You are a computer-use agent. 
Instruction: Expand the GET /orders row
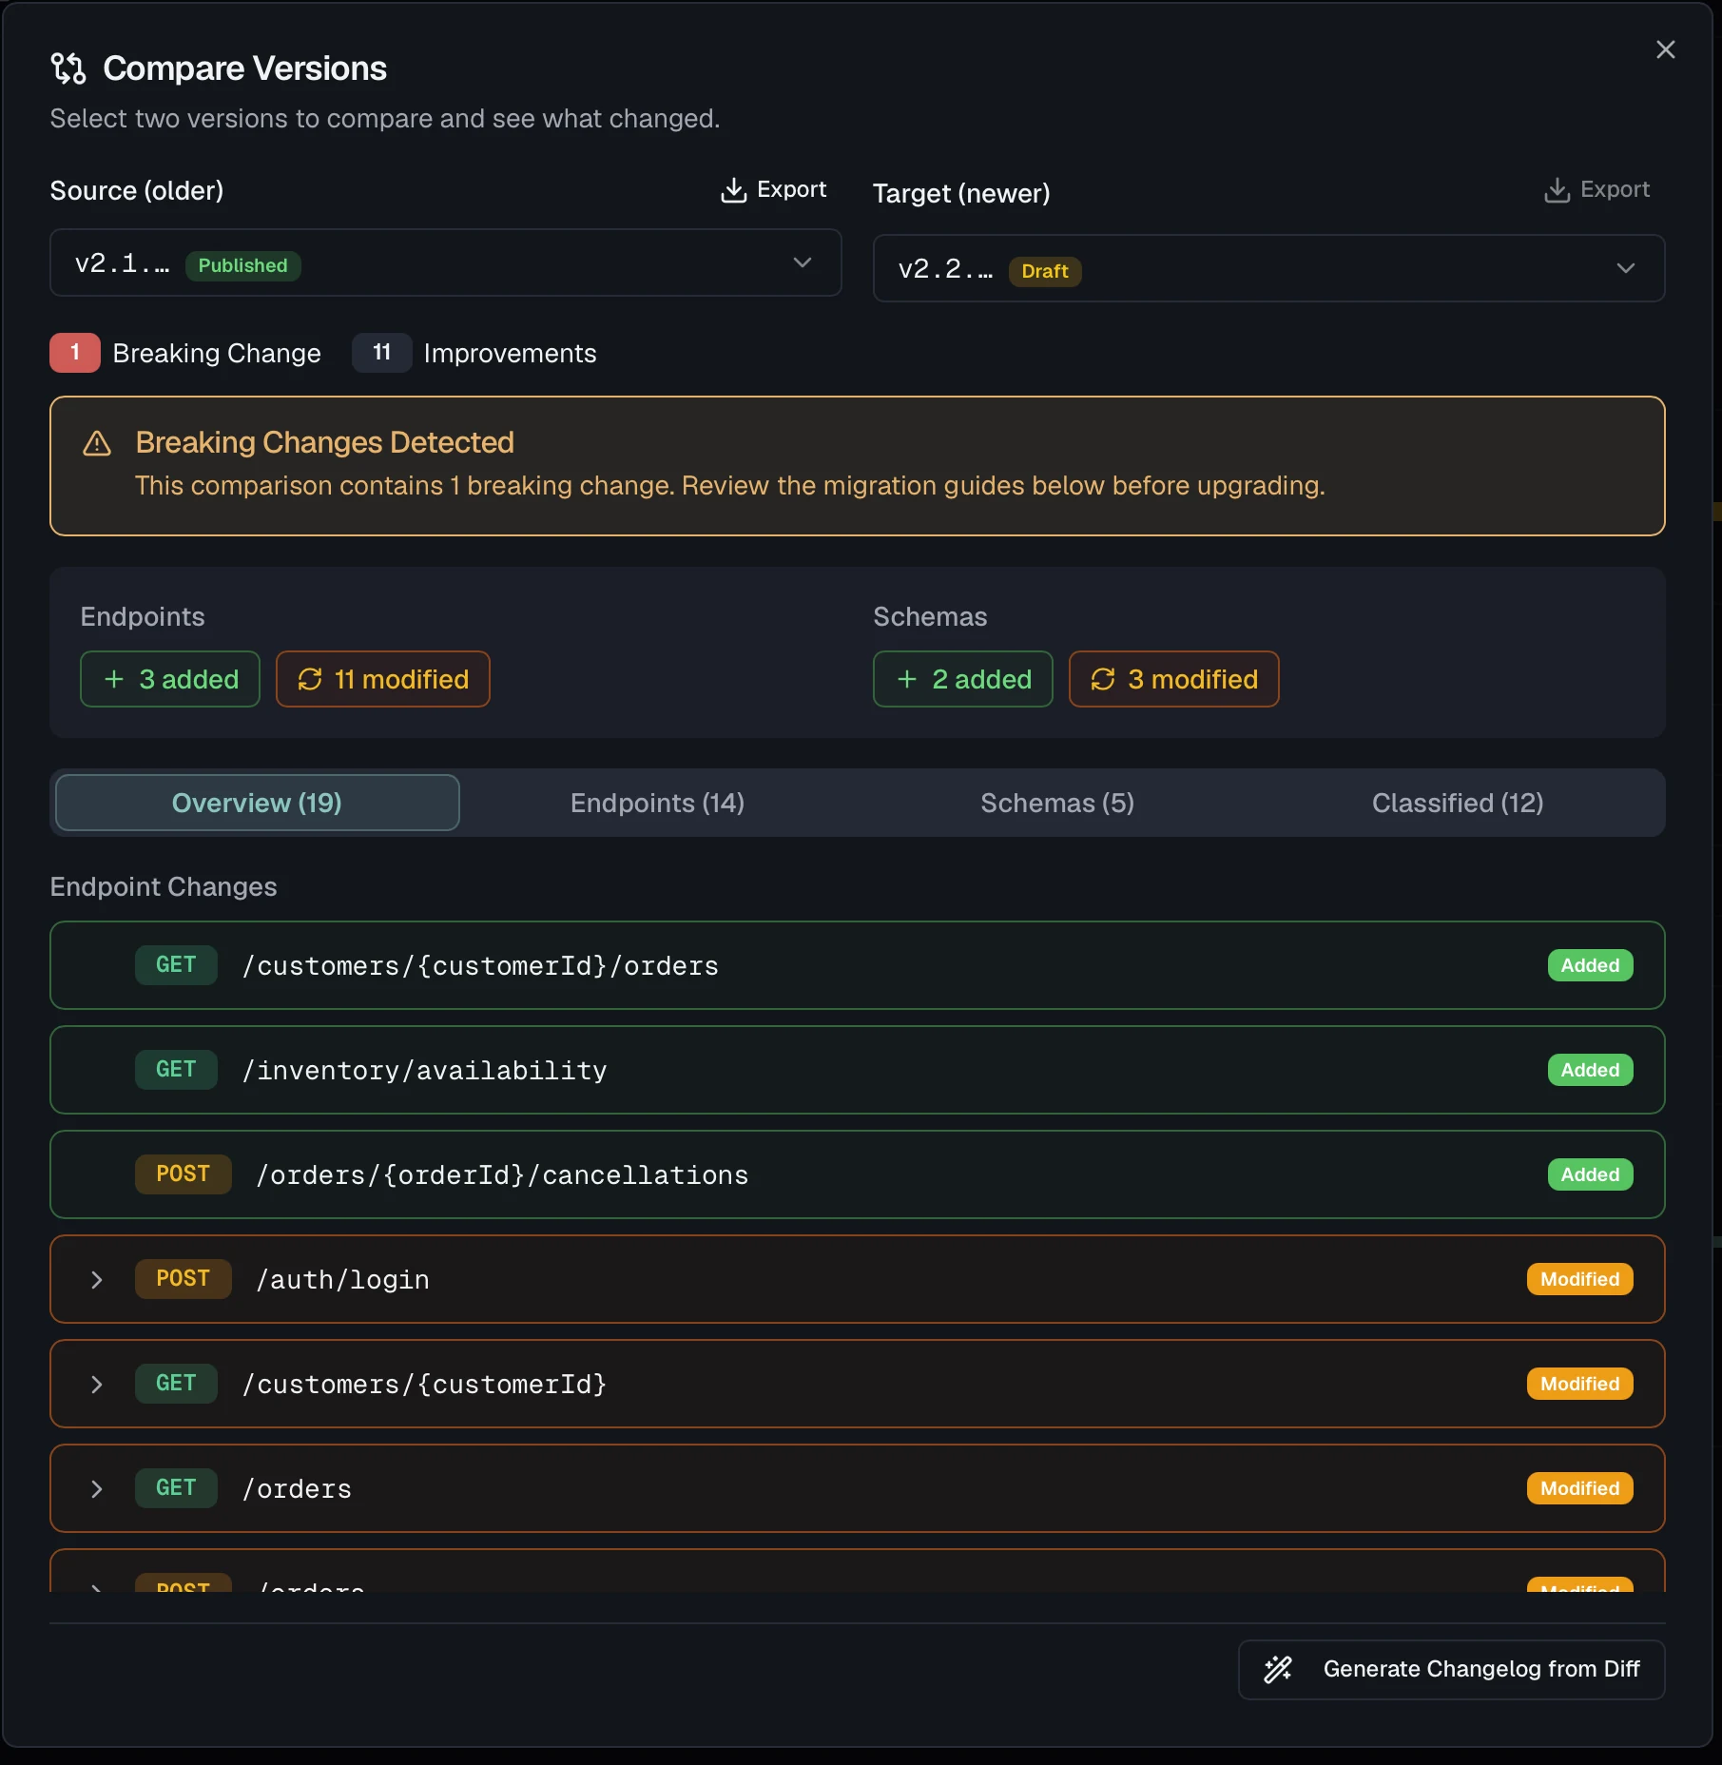pyautogui.click(x=96, y=1489)
